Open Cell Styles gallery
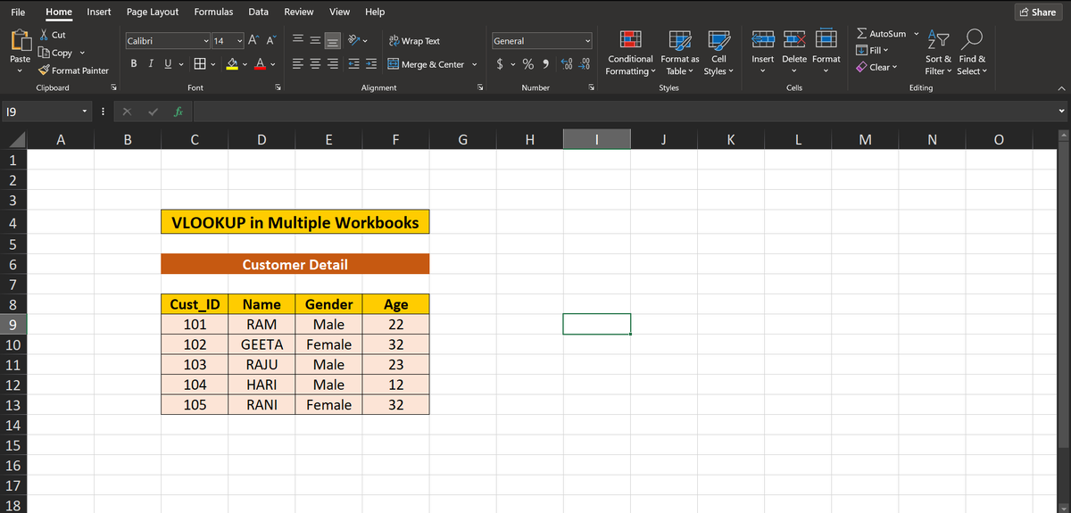This screenshot has height=513, width=1071. 717,52
